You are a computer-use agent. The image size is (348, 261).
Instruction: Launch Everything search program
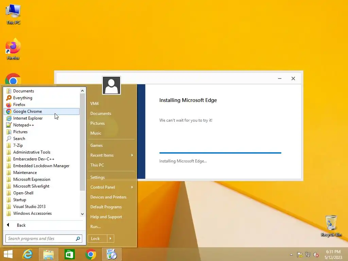(x=42, y=98)
